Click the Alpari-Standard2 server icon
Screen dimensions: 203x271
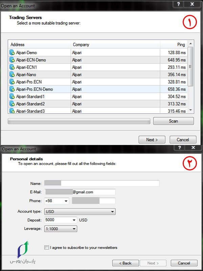(x=12, y=104)
